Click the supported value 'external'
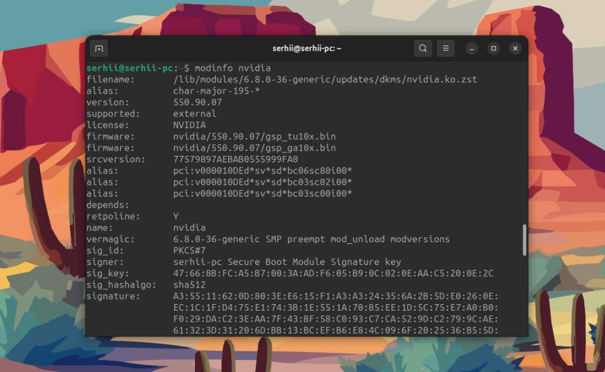The width and height of the screenshot is (605, 372). pyautogui.click(x=194, y=114)
